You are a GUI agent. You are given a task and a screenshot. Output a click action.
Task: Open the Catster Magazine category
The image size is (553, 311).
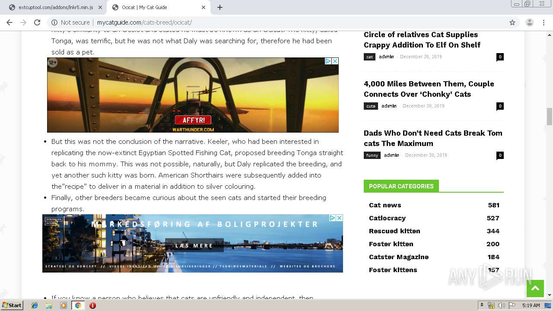tap(399, 257)
